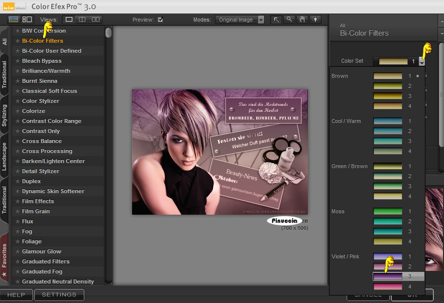This screenshot has height=303, width=444.
Task: Select the zoom magnifier tool
Action: pos(289,20)
